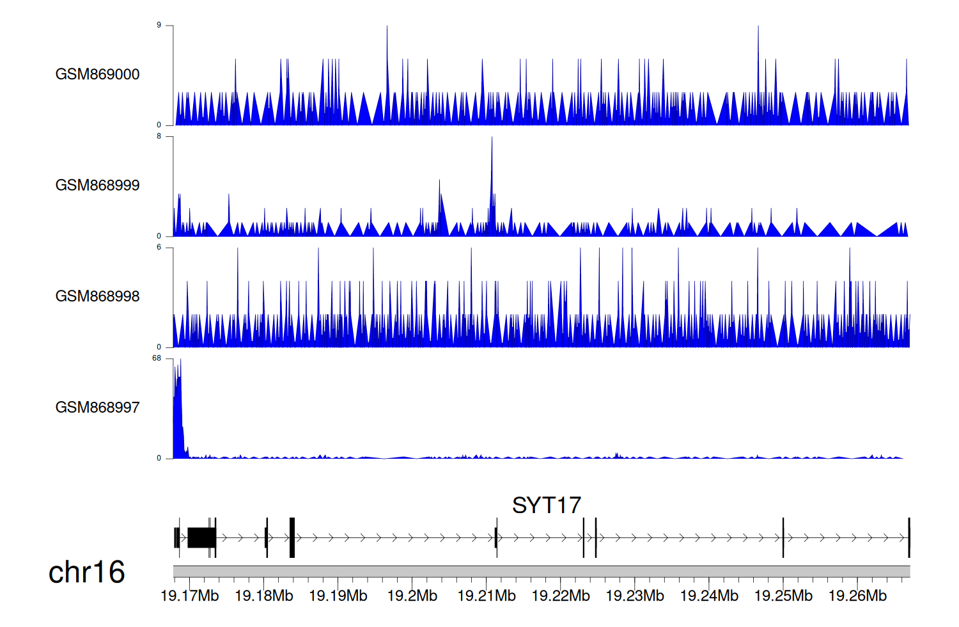Click the GSM869000 track label
The width and height of the screenshot is (959, 627).
[97, 74]
